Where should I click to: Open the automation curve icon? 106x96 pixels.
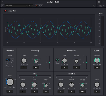pos(94,6)
